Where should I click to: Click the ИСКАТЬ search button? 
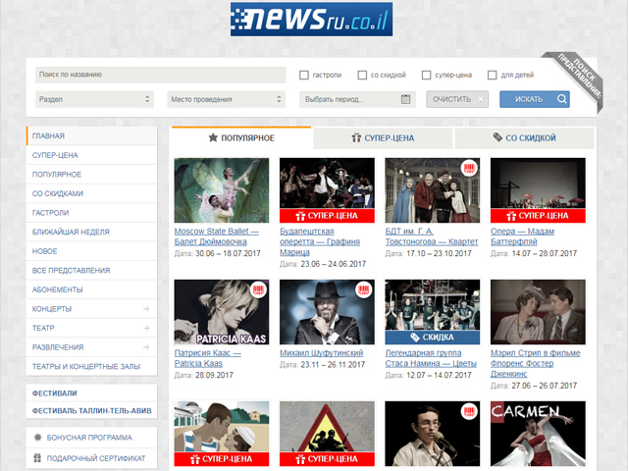tap(535, 99)
